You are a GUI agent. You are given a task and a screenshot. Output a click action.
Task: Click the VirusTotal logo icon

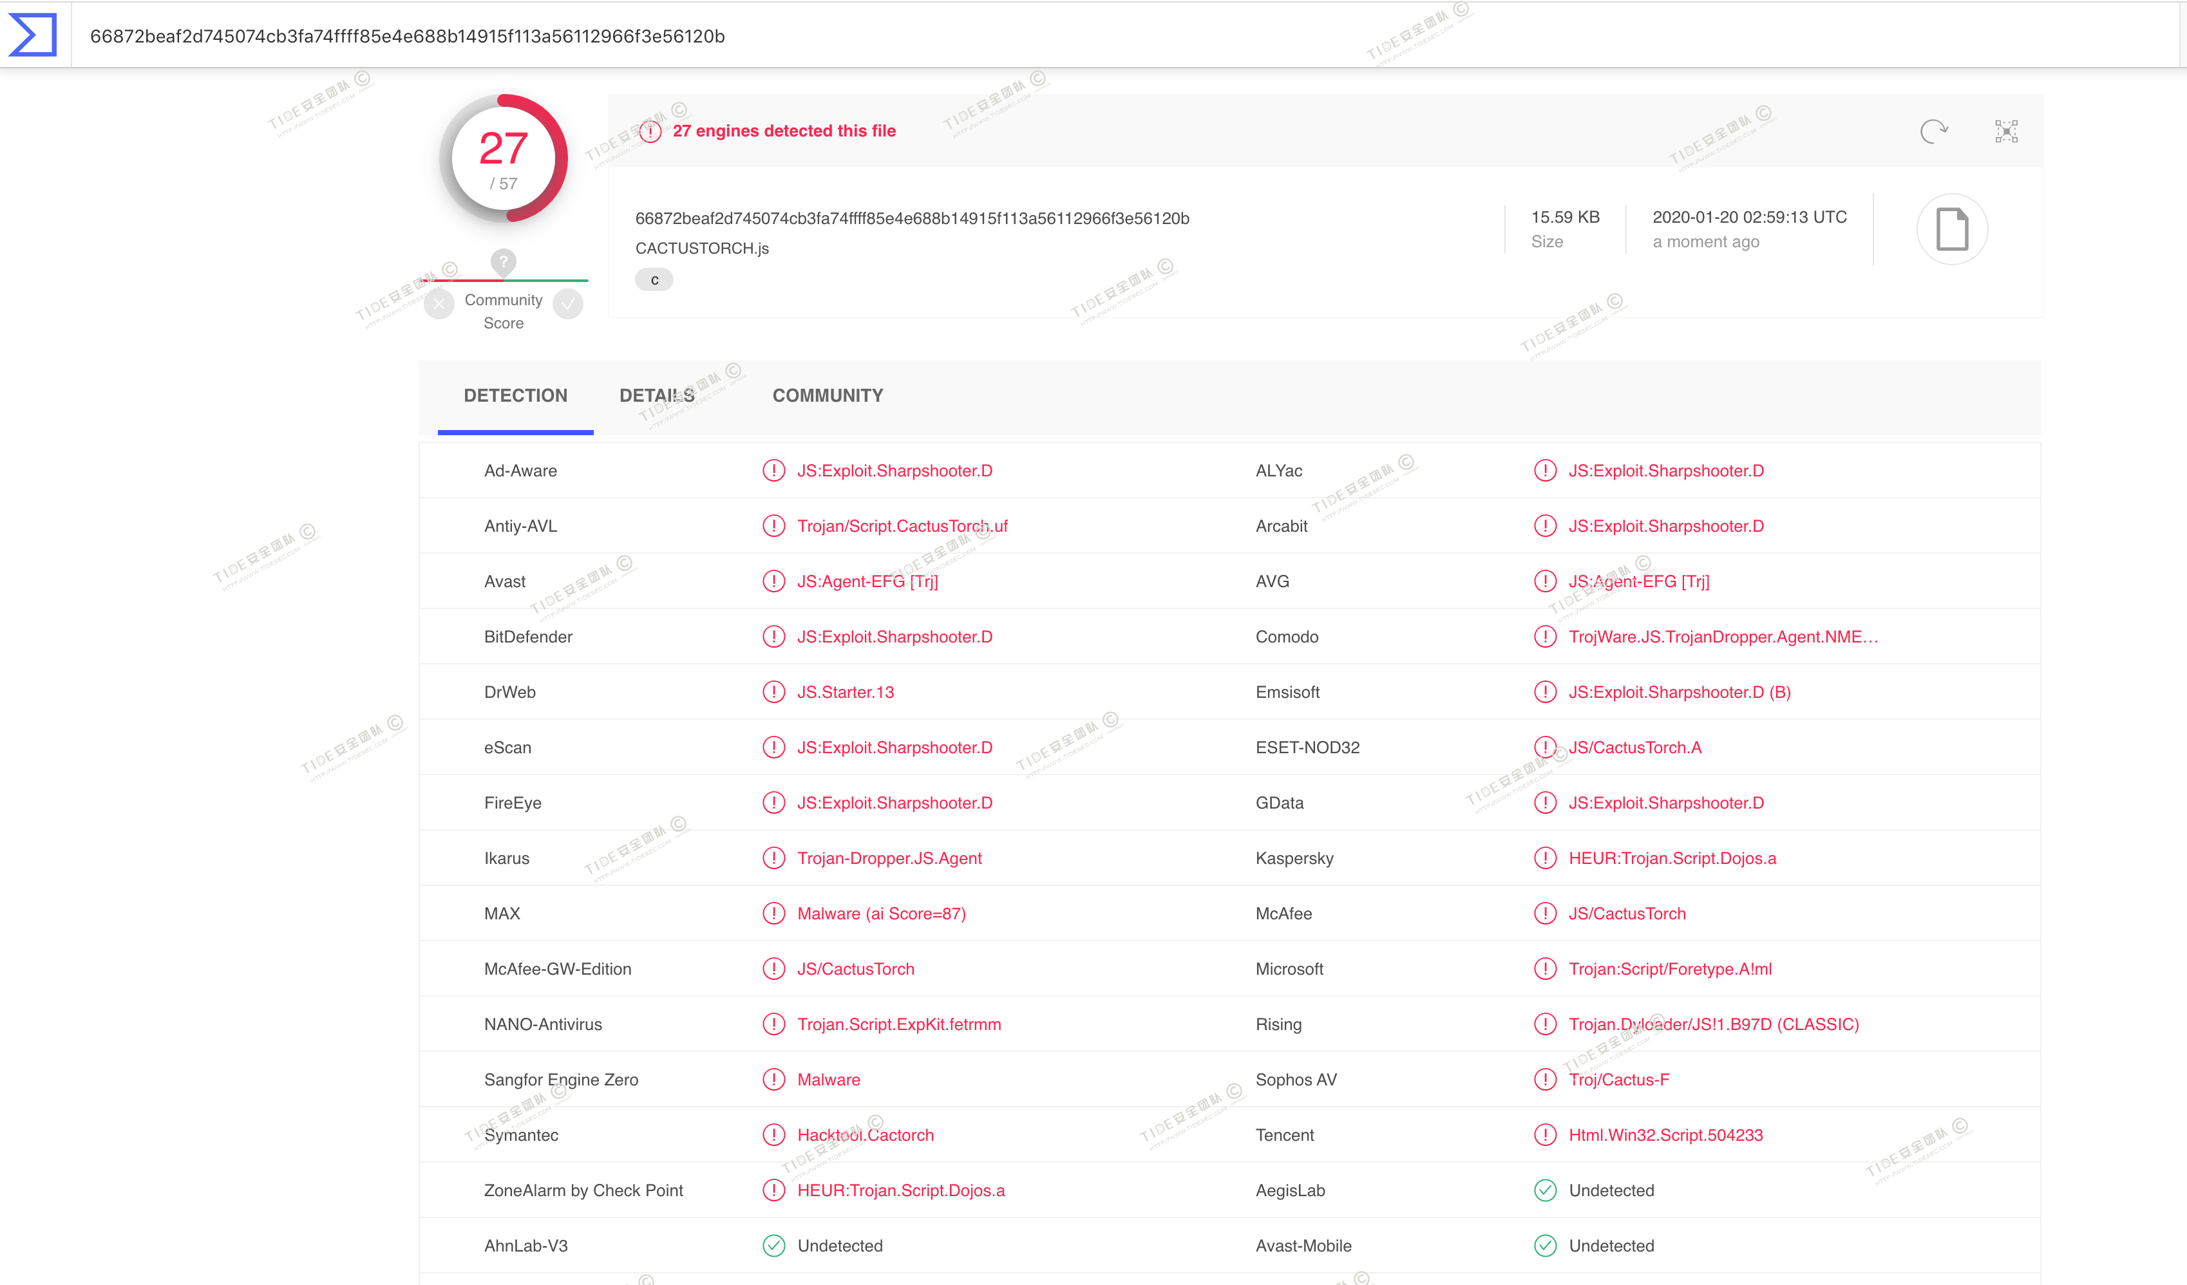[33, 35]
